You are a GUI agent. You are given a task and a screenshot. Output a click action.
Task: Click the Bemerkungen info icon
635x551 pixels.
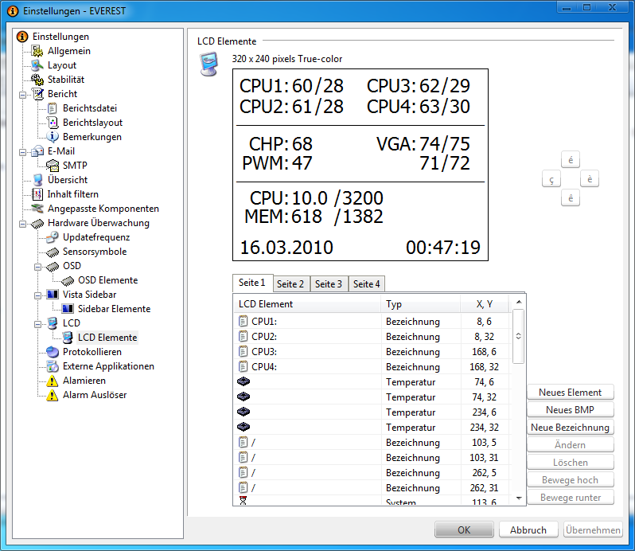53,137
